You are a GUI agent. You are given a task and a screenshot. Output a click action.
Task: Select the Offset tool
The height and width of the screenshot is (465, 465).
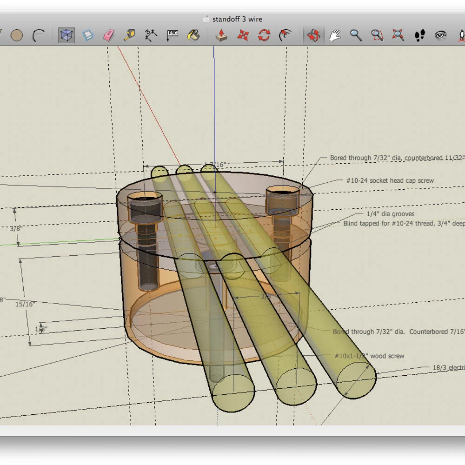coord(286,36)
